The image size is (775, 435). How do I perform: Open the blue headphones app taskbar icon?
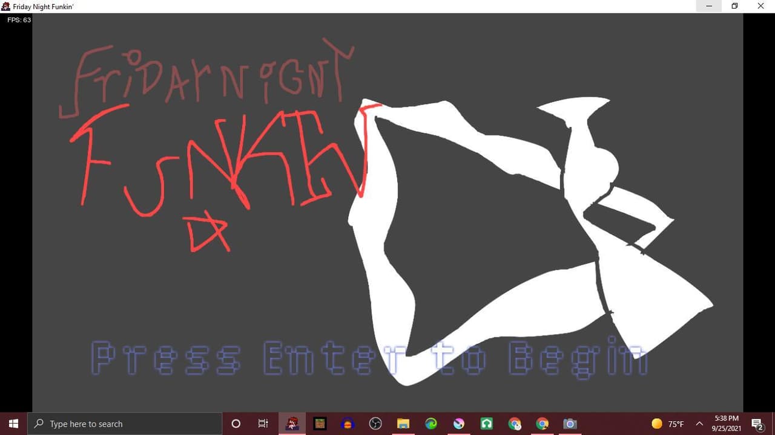pyautogui.click(x=348, y=424)
